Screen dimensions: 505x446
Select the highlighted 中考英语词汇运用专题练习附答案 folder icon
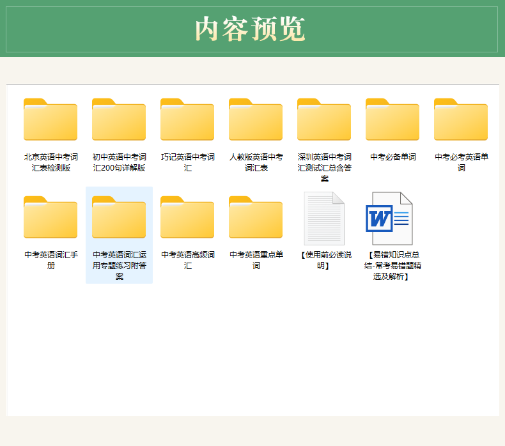(x=119, y=217)
